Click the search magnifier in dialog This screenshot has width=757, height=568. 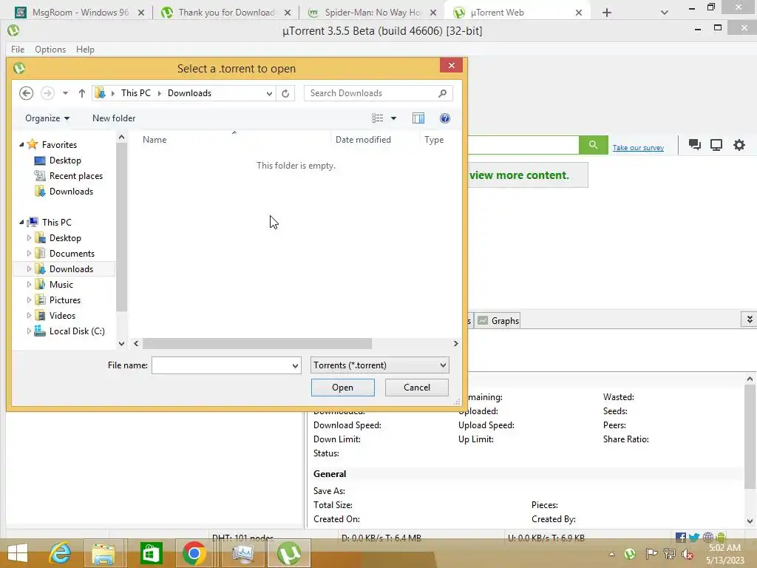(x=443, y=93)
